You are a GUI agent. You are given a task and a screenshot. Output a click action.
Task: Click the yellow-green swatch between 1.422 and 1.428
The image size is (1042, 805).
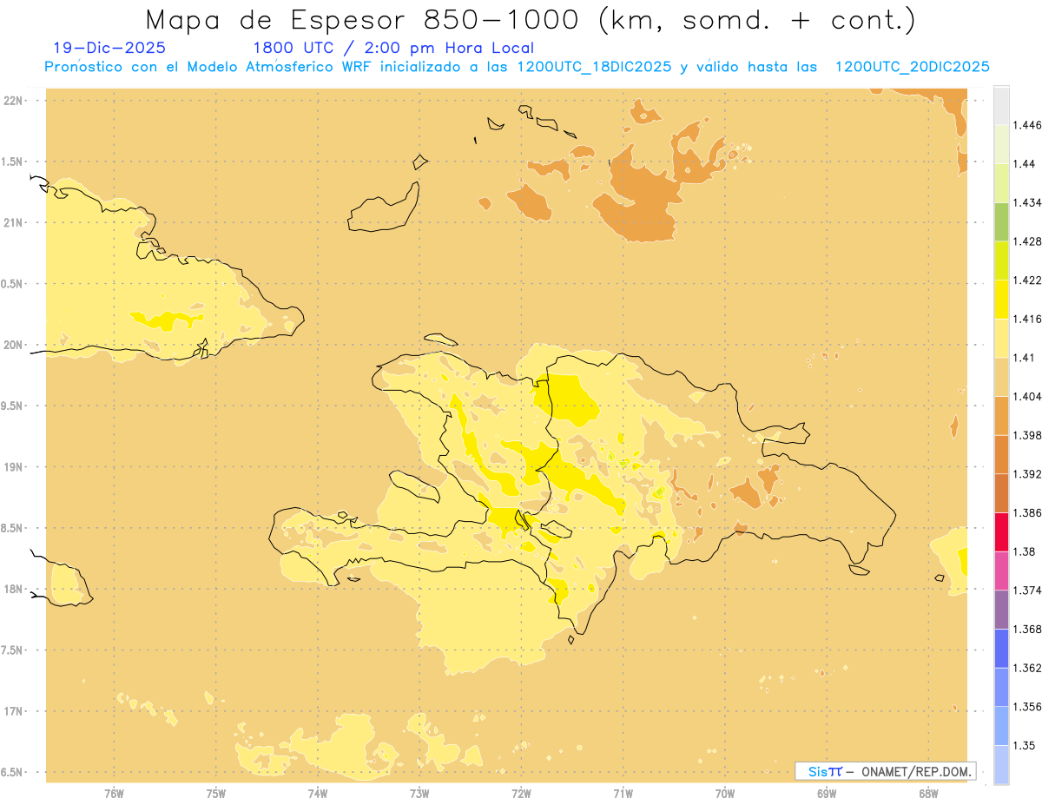(1001, 261)
